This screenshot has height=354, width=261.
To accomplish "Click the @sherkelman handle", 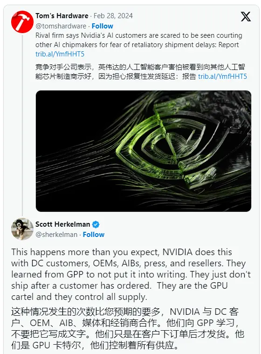I will point(56,235).
